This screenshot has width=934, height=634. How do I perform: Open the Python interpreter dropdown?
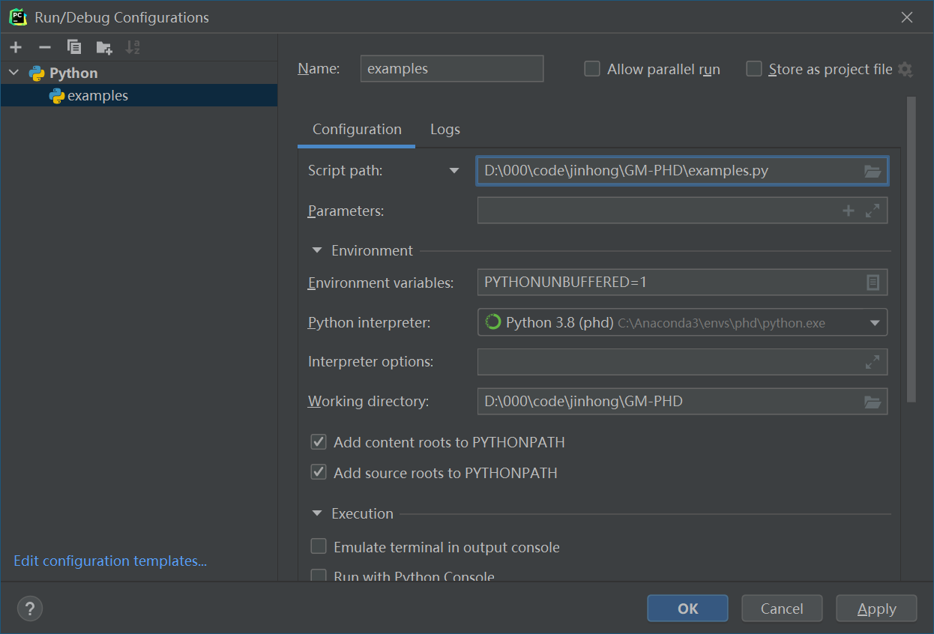click(874, 321)
